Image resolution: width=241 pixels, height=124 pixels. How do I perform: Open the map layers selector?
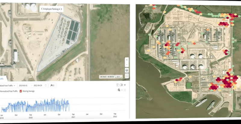coord(127,70)
